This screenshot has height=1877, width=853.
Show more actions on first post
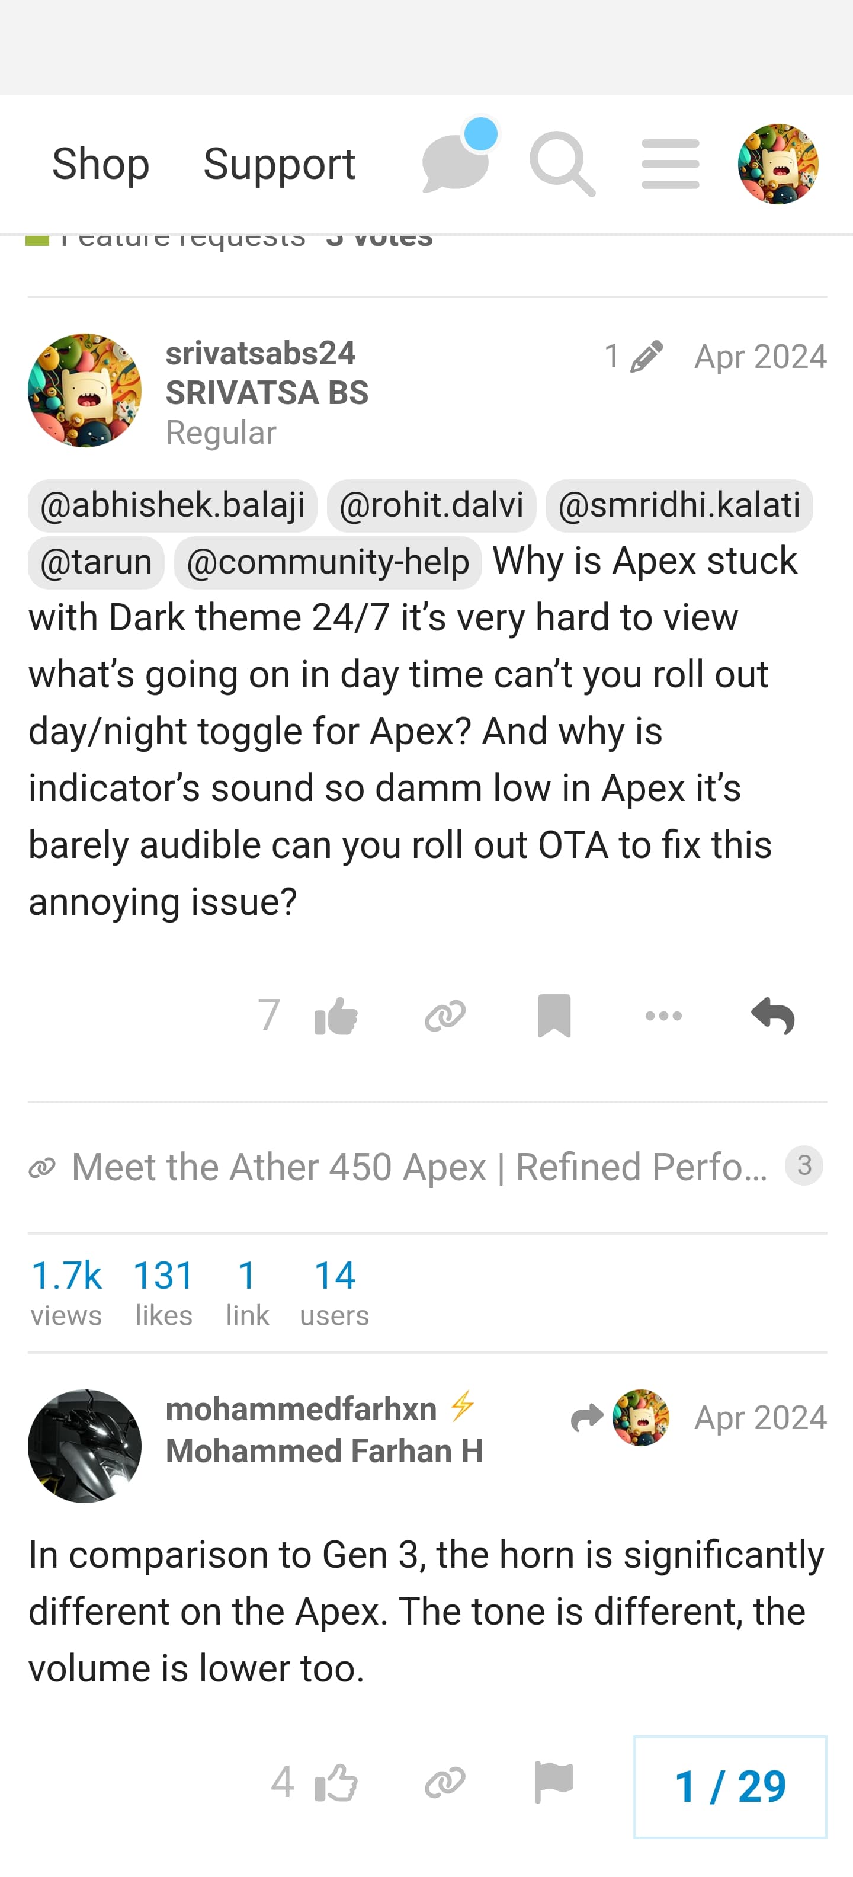click(663, 1015)
